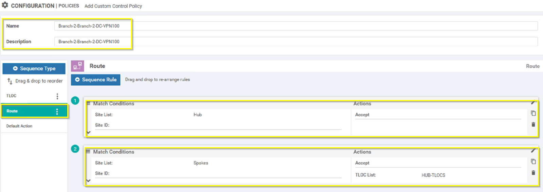The height and width of the screenshot is (192, 543).
Task: Grab the Spokes rule reorder handle
Action: pyautogui.click(x=88, y=151)
